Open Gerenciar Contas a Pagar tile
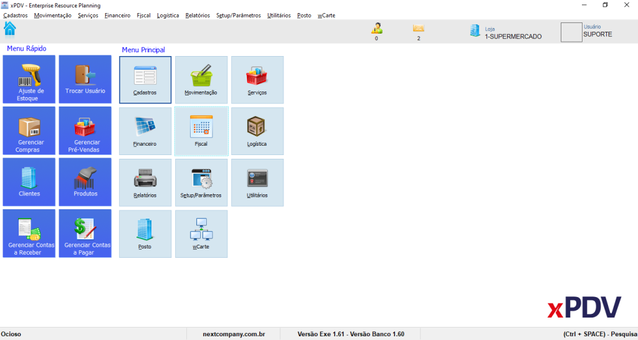The height and width of the screenshot is (340, 638). click(85, 234)
